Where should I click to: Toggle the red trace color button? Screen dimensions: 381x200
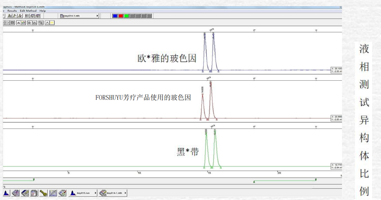click(x=121, y=16)
